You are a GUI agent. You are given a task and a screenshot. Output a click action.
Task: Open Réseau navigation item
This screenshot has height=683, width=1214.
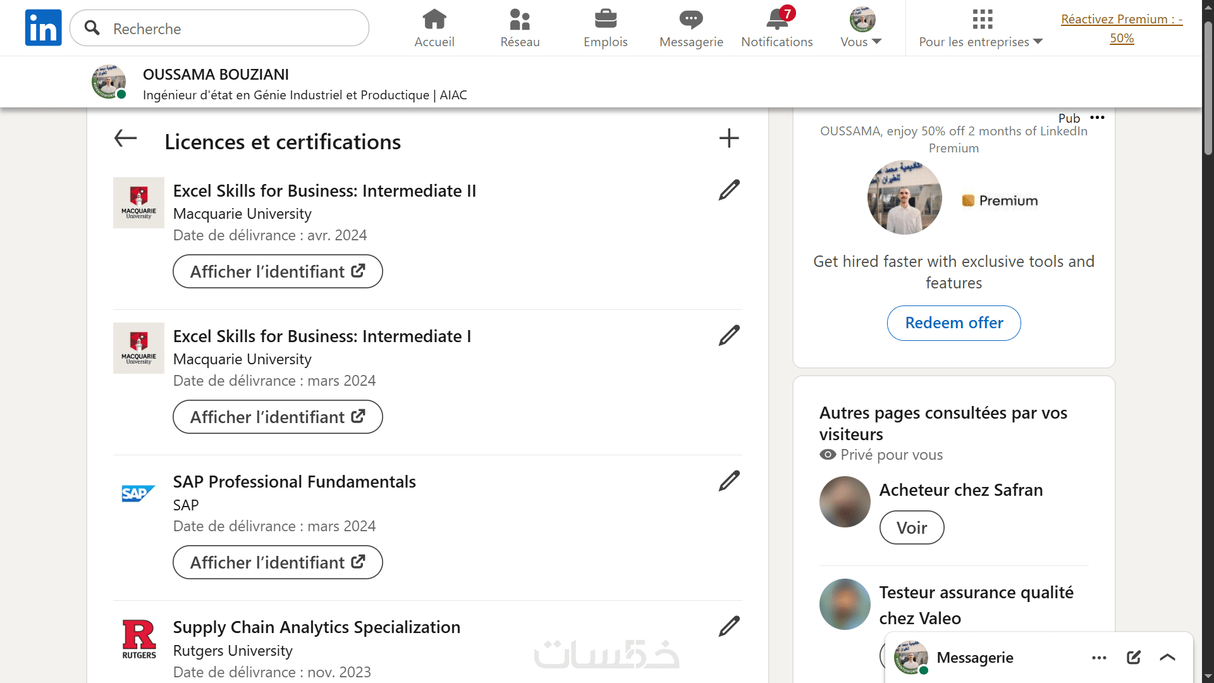(520, 28)
